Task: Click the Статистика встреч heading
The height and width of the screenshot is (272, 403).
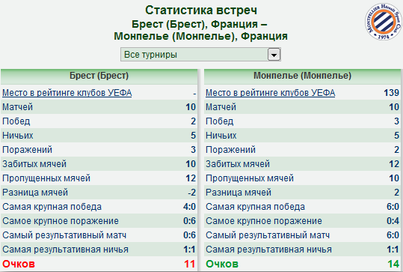Action: tap(201, 10)
